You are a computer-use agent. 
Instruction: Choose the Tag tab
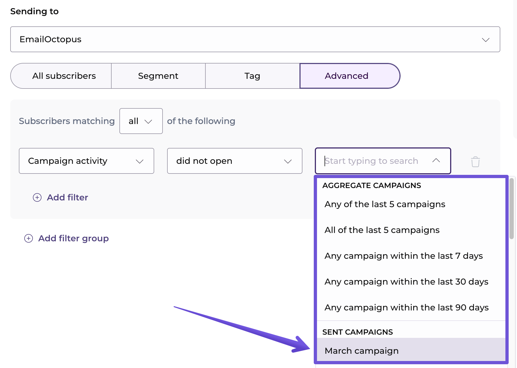click(x=252, y=76)
